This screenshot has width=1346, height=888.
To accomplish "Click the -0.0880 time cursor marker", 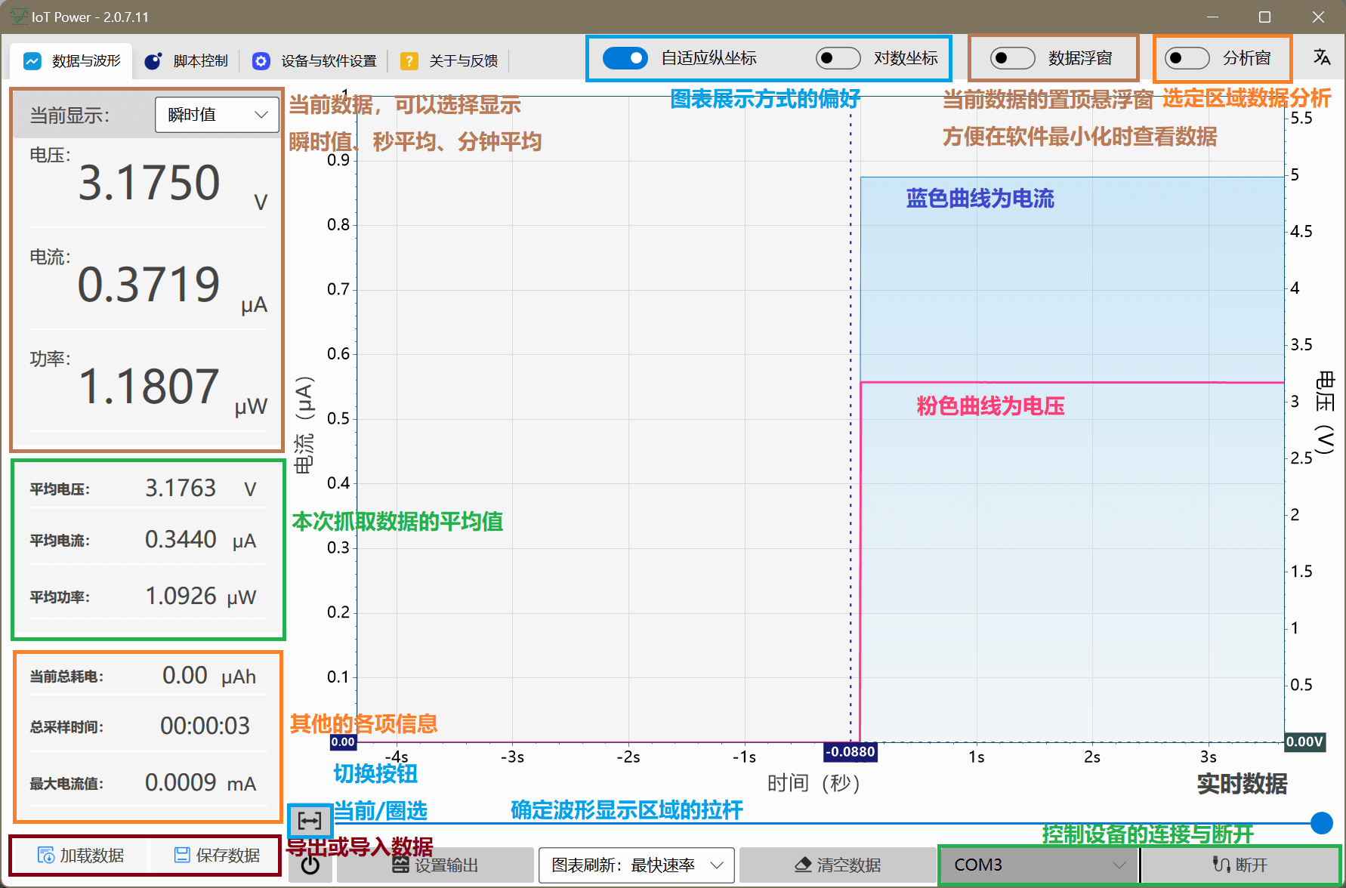I will [x=850, y=752].
